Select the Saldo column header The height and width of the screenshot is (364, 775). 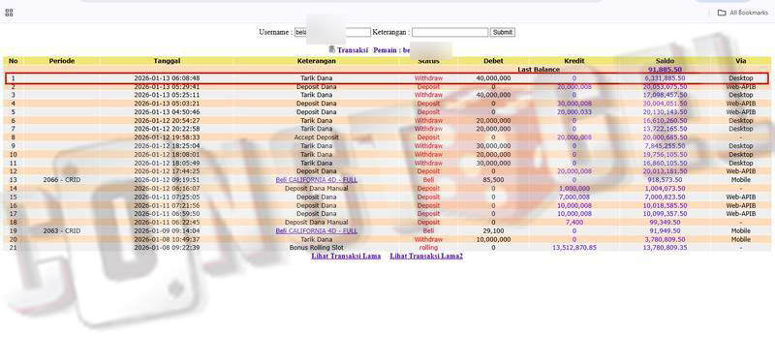click(x=665, y=61)
